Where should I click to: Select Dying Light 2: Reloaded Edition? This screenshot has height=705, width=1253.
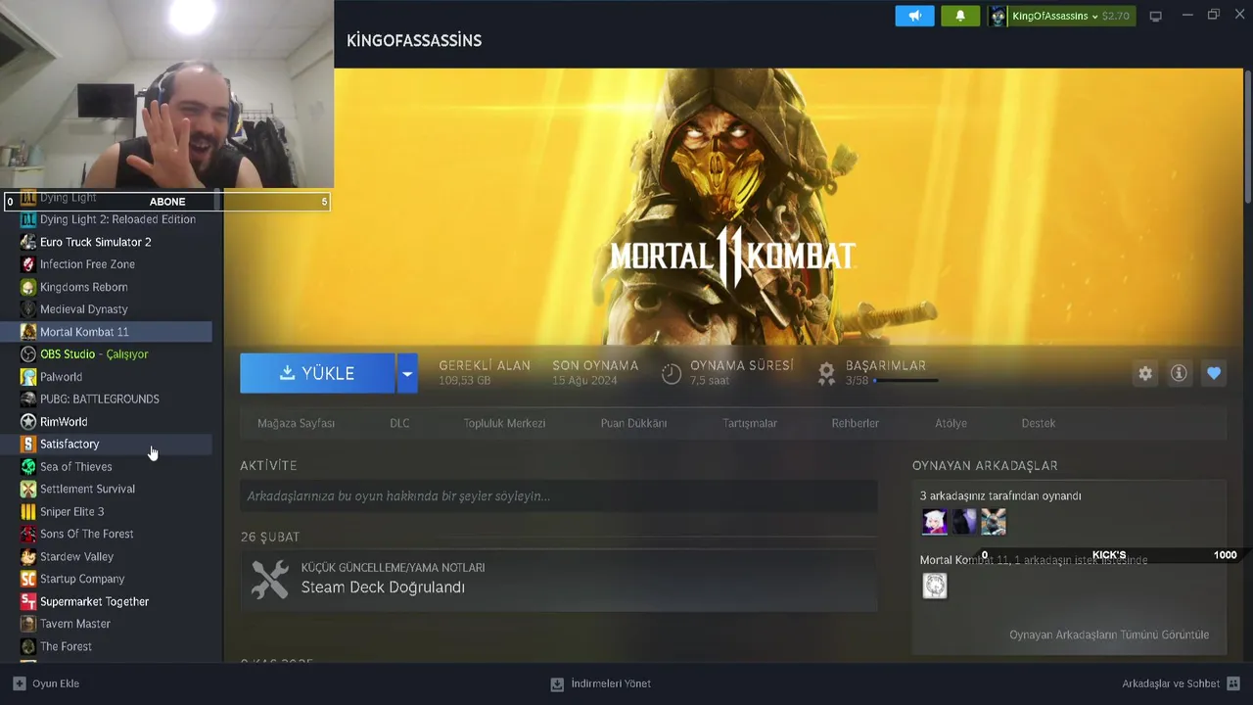(116, 219)
